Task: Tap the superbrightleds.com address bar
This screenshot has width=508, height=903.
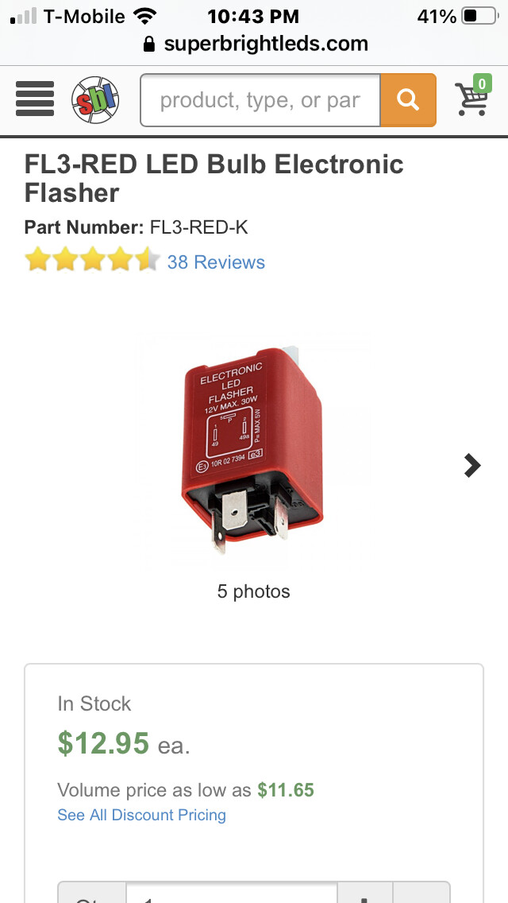Action: pos(254,45)
